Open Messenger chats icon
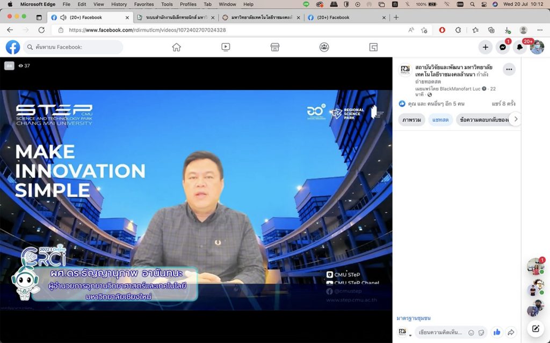Viewport: 550px width, 343px height. (502, 47)
